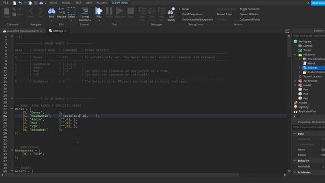Select SpawnLocation in the Explorer
This screenshot has height=183, width=325.
tap(312, 76)
